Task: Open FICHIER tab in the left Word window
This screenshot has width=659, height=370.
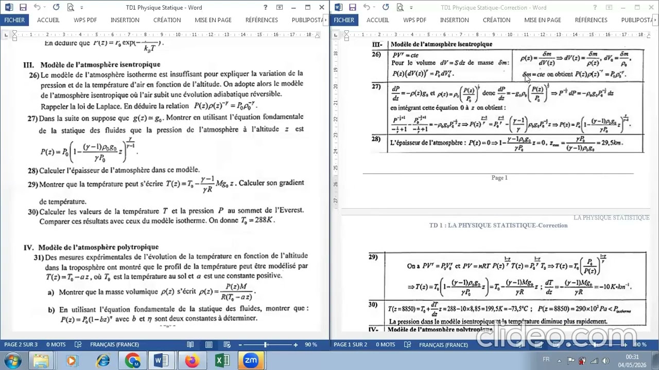Action: coord(14,20)
